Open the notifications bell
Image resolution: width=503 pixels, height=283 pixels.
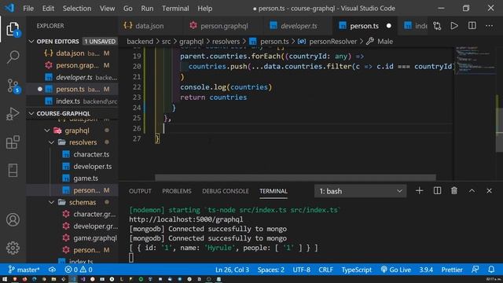point(491,270)
